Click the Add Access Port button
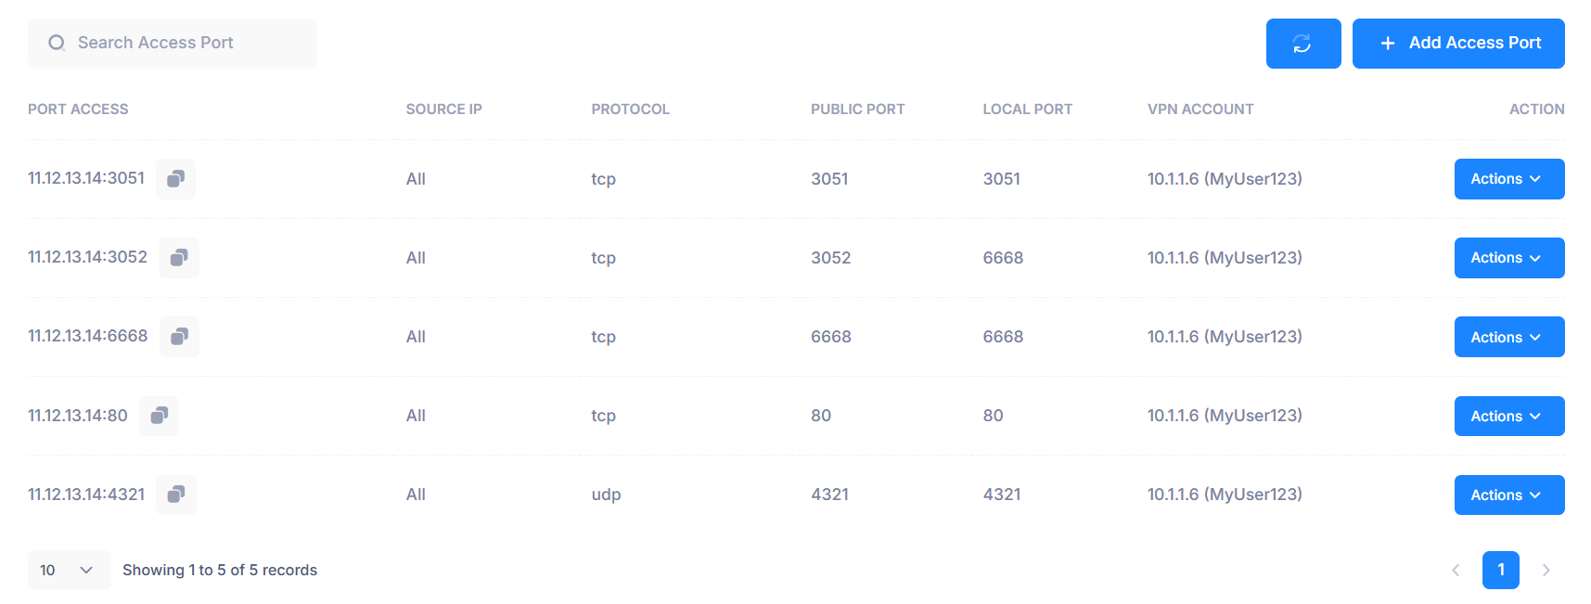This screenshot has width=1591, height=604. pos(1458,44)
